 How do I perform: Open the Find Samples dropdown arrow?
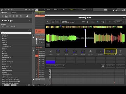(64, 66)
